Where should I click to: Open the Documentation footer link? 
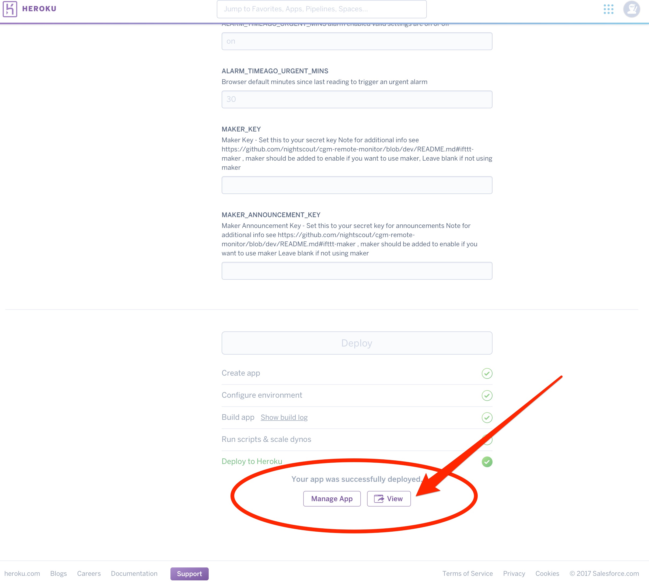[134, 573]
